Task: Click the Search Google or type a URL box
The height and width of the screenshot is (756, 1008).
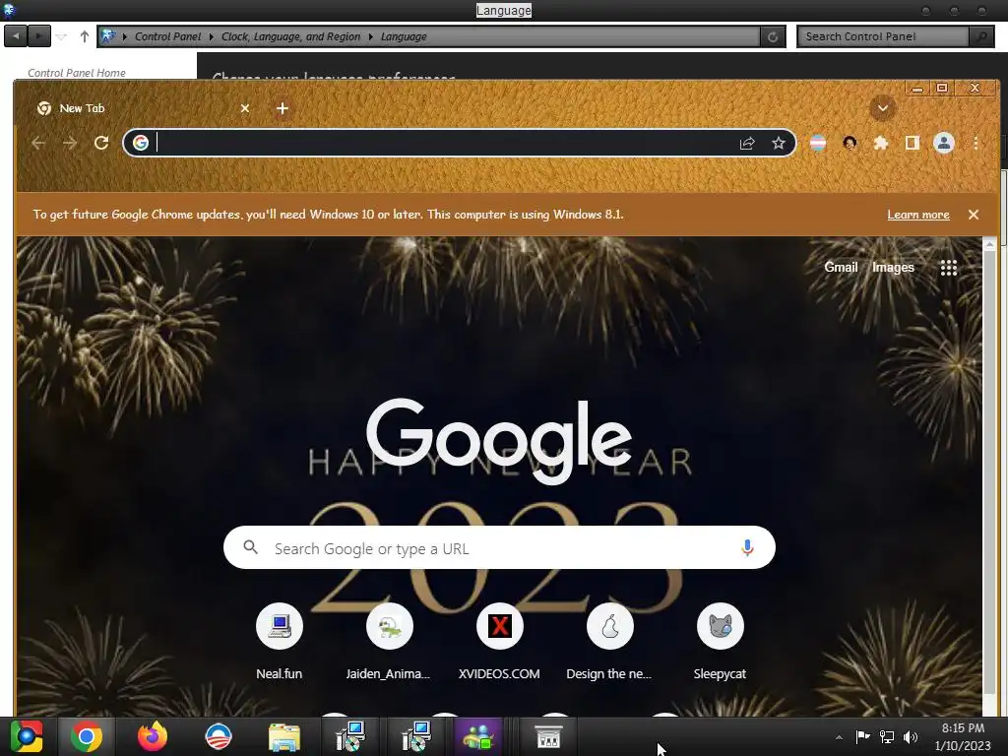Action: (499, 547)
